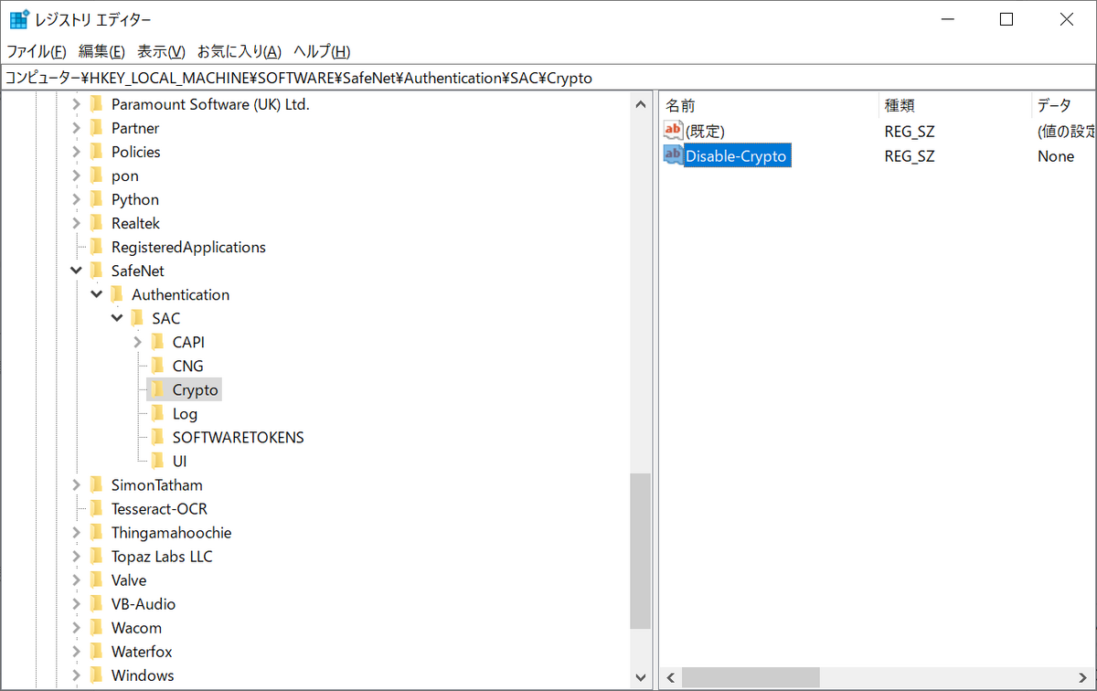Expand the Python key

(x=77, y=199)
